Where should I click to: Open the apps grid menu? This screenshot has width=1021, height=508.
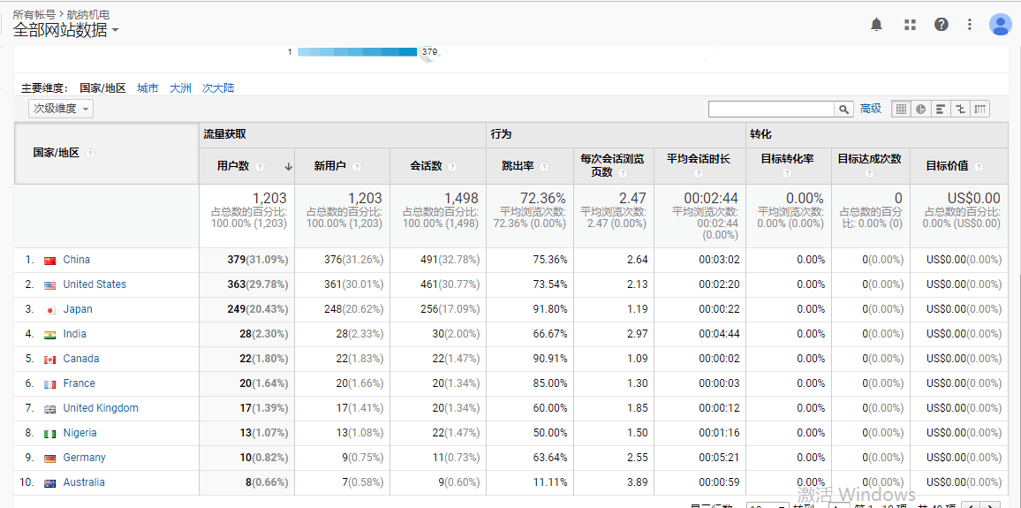pyautogui.click(x=910, y=25)
